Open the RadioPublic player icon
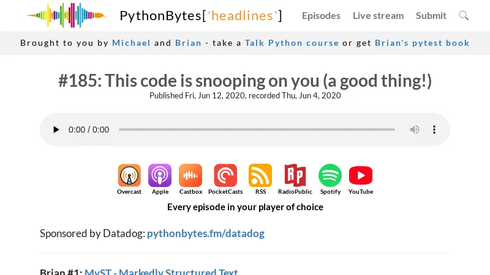490x275 pixels. (295, 175)
